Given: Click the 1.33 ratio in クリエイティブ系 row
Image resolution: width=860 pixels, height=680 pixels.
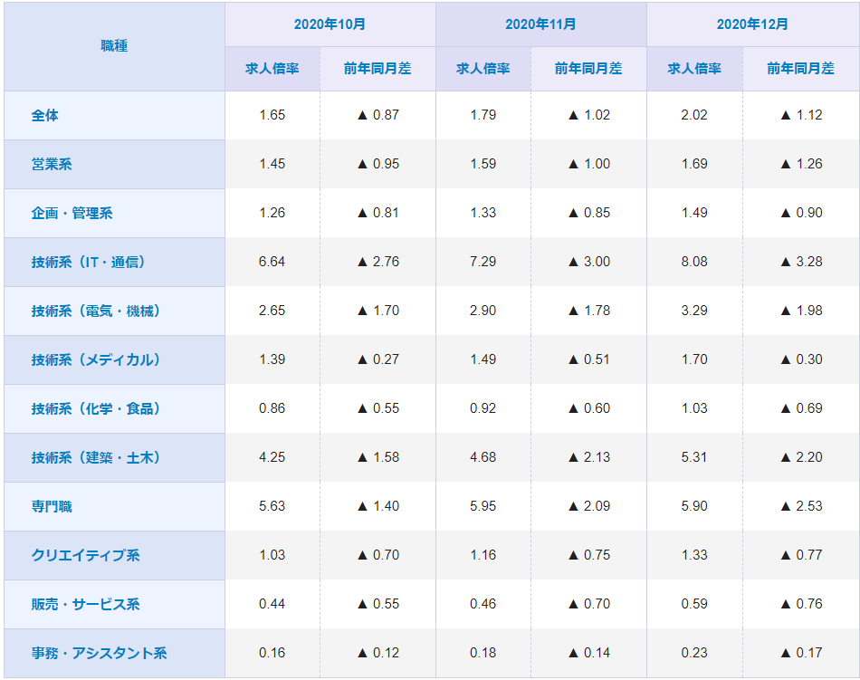Looking at the screenshot, I should tap(694, 555).
